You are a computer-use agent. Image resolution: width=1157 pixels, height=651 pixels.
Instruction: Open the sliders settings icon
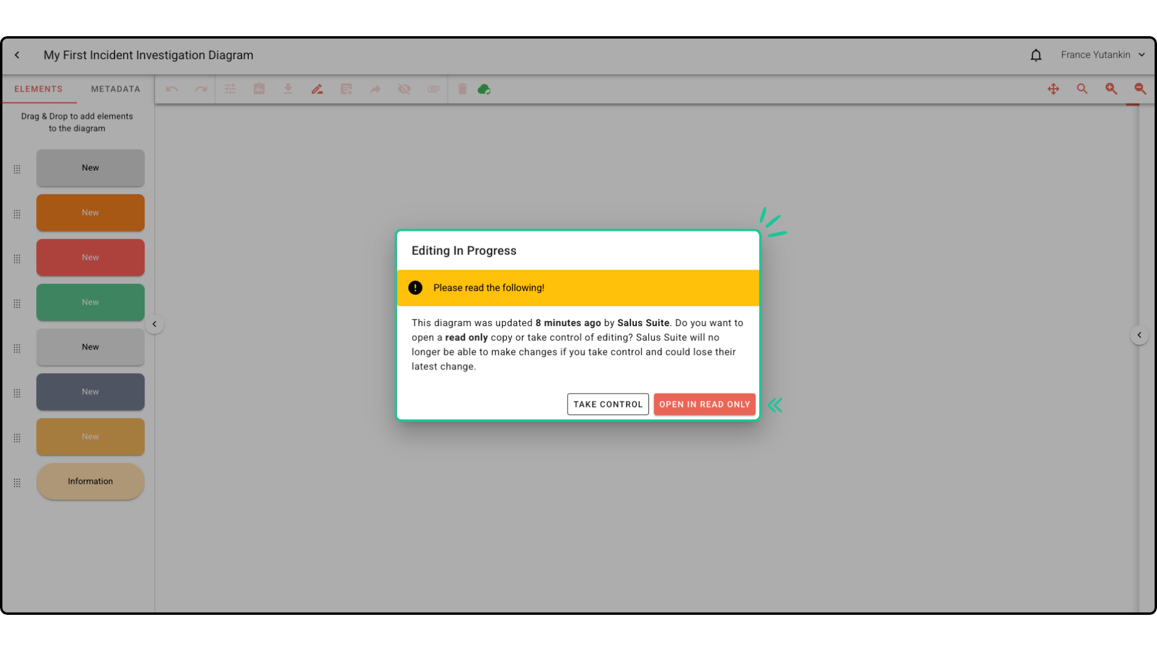pyautogui.click(x=230, y=89)
